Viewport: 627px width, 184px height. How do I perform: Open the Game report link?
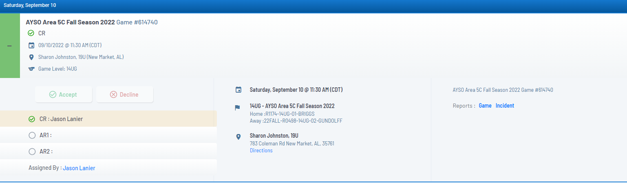pyautogui.click(x=485, y=106)
